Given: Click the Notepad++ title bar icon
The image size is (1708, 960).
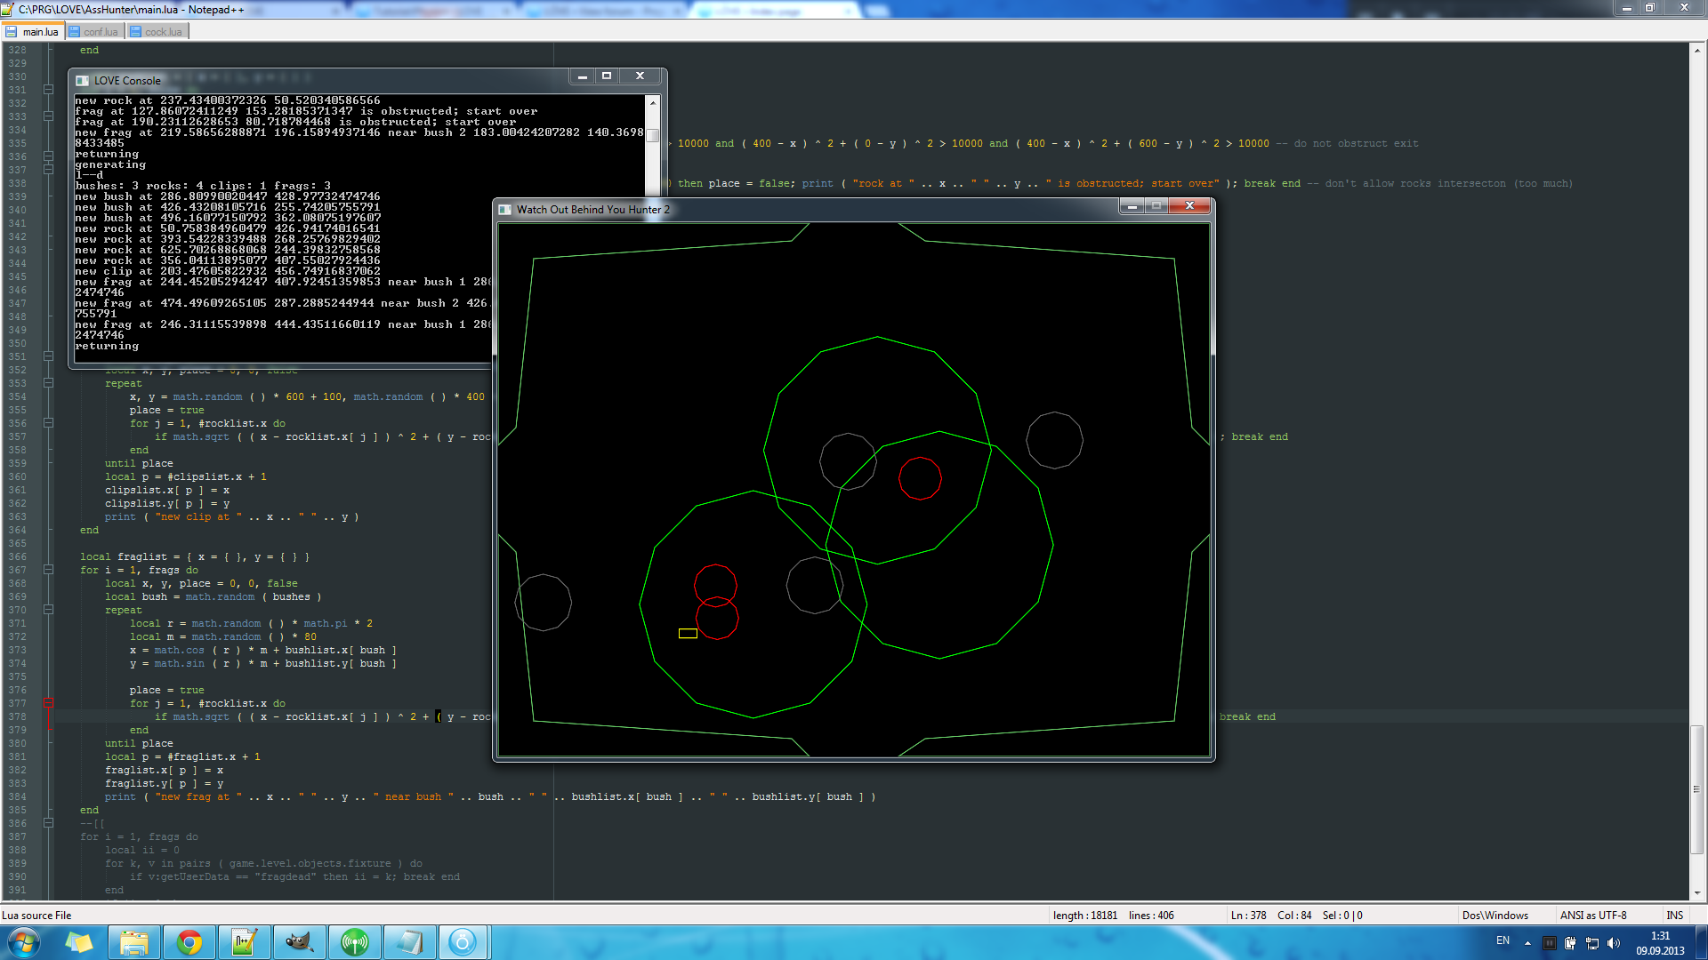Looking at the screenshot, I should point(9,9).
